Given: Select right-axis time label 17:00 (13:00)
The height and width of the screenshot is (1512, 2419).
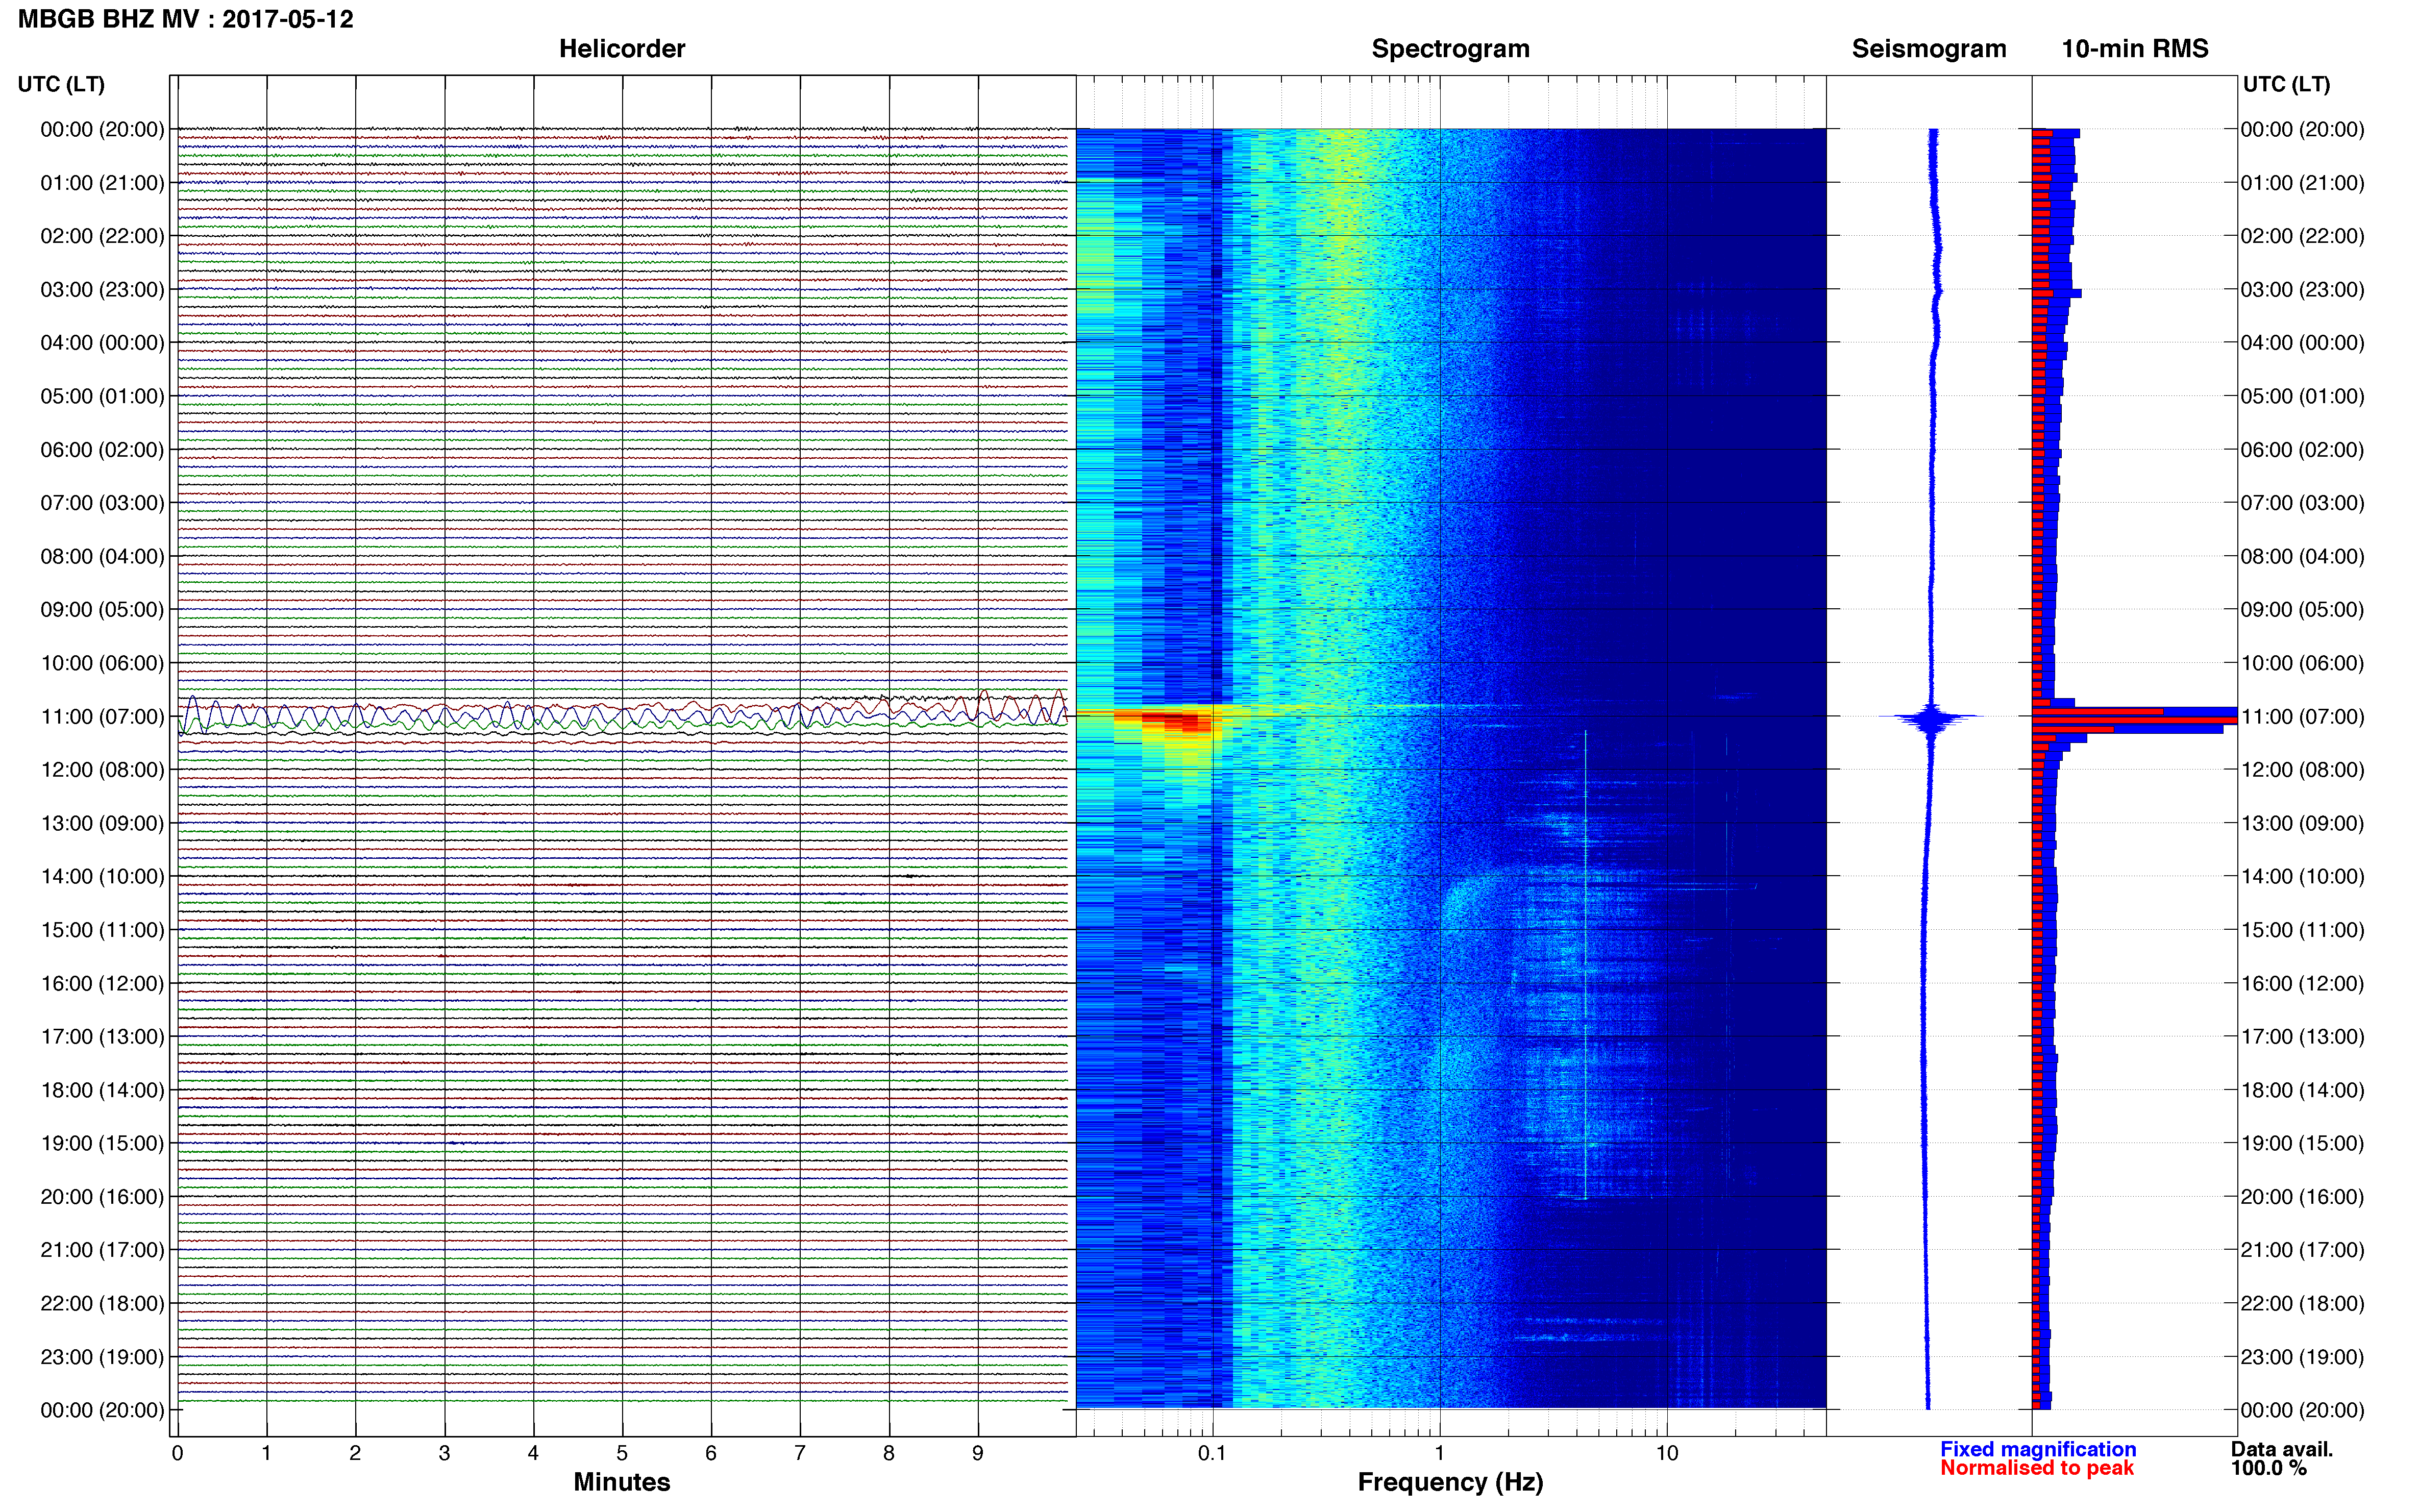Looking at the screenshot, I should (x=2302, y=1036).
